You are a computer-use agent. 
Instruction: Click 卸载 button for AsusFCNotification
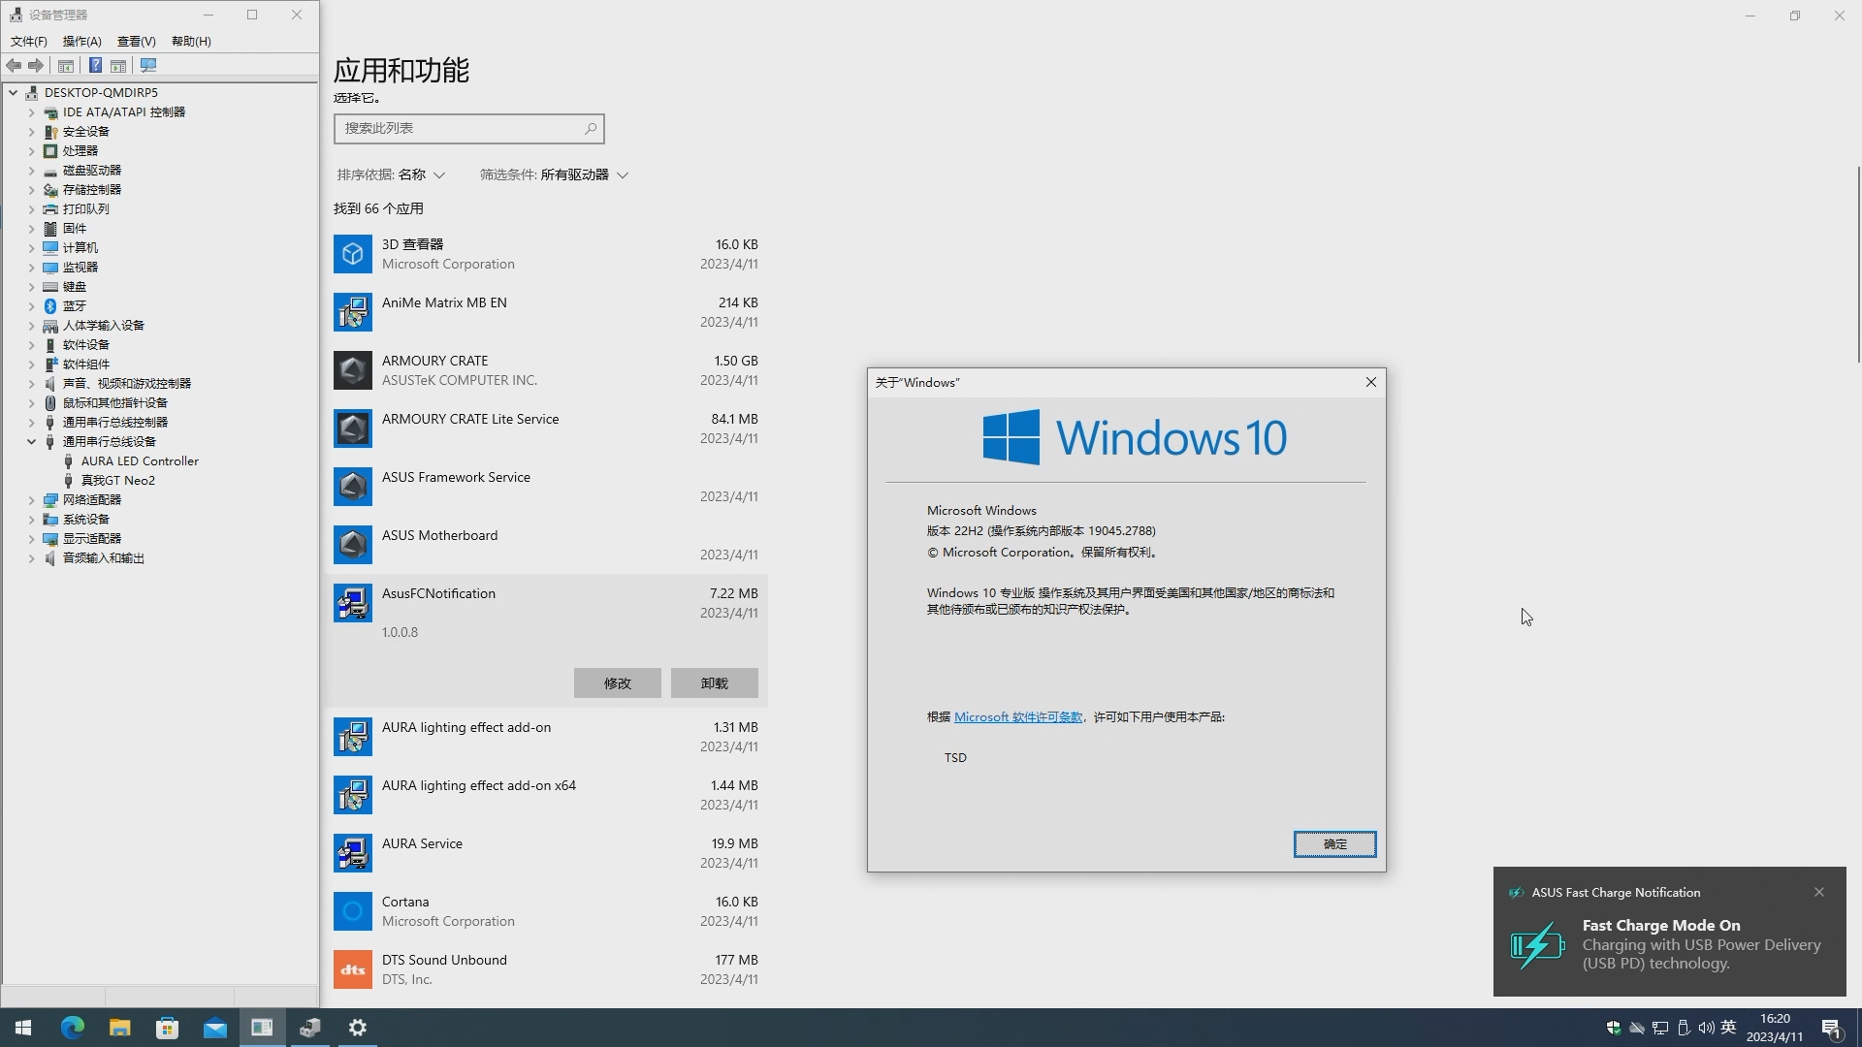[714, 683]
